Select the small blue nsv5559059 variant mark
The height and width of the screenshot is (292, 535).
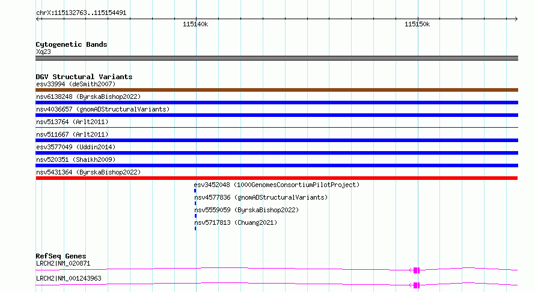[195, 216]
